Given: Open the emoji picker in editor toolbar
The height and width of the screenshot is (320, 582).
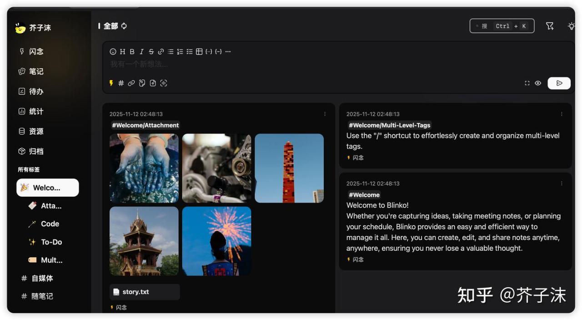Looking at the screenshot, I should pyautogui.click(x=113, y=52).
